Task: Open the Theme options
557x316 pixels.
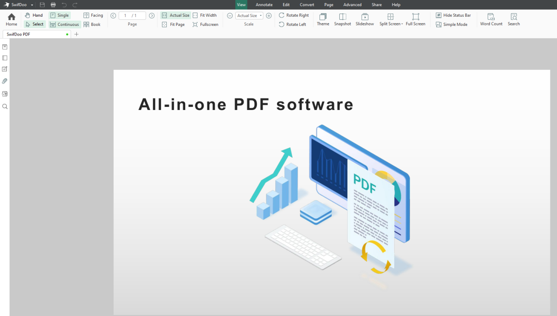Action: pos(323,19)
